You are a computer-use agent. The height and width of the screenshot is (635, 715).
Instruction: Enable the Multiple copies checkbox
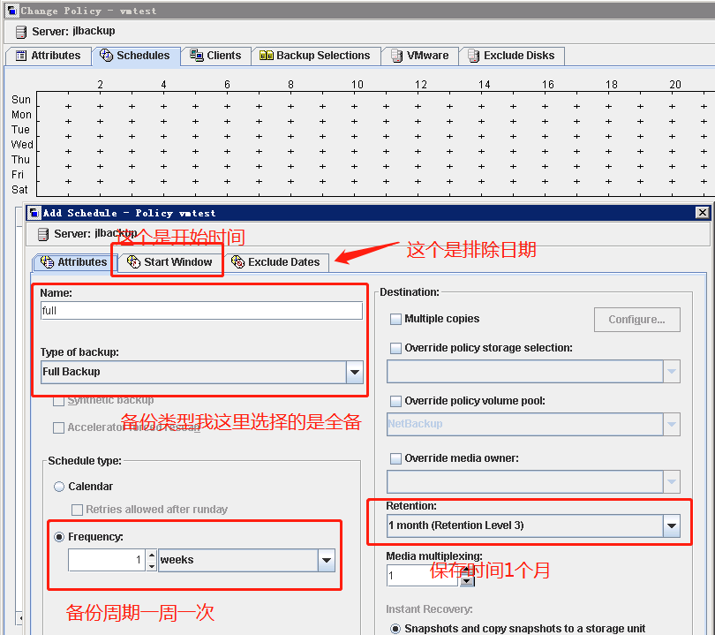395,319
